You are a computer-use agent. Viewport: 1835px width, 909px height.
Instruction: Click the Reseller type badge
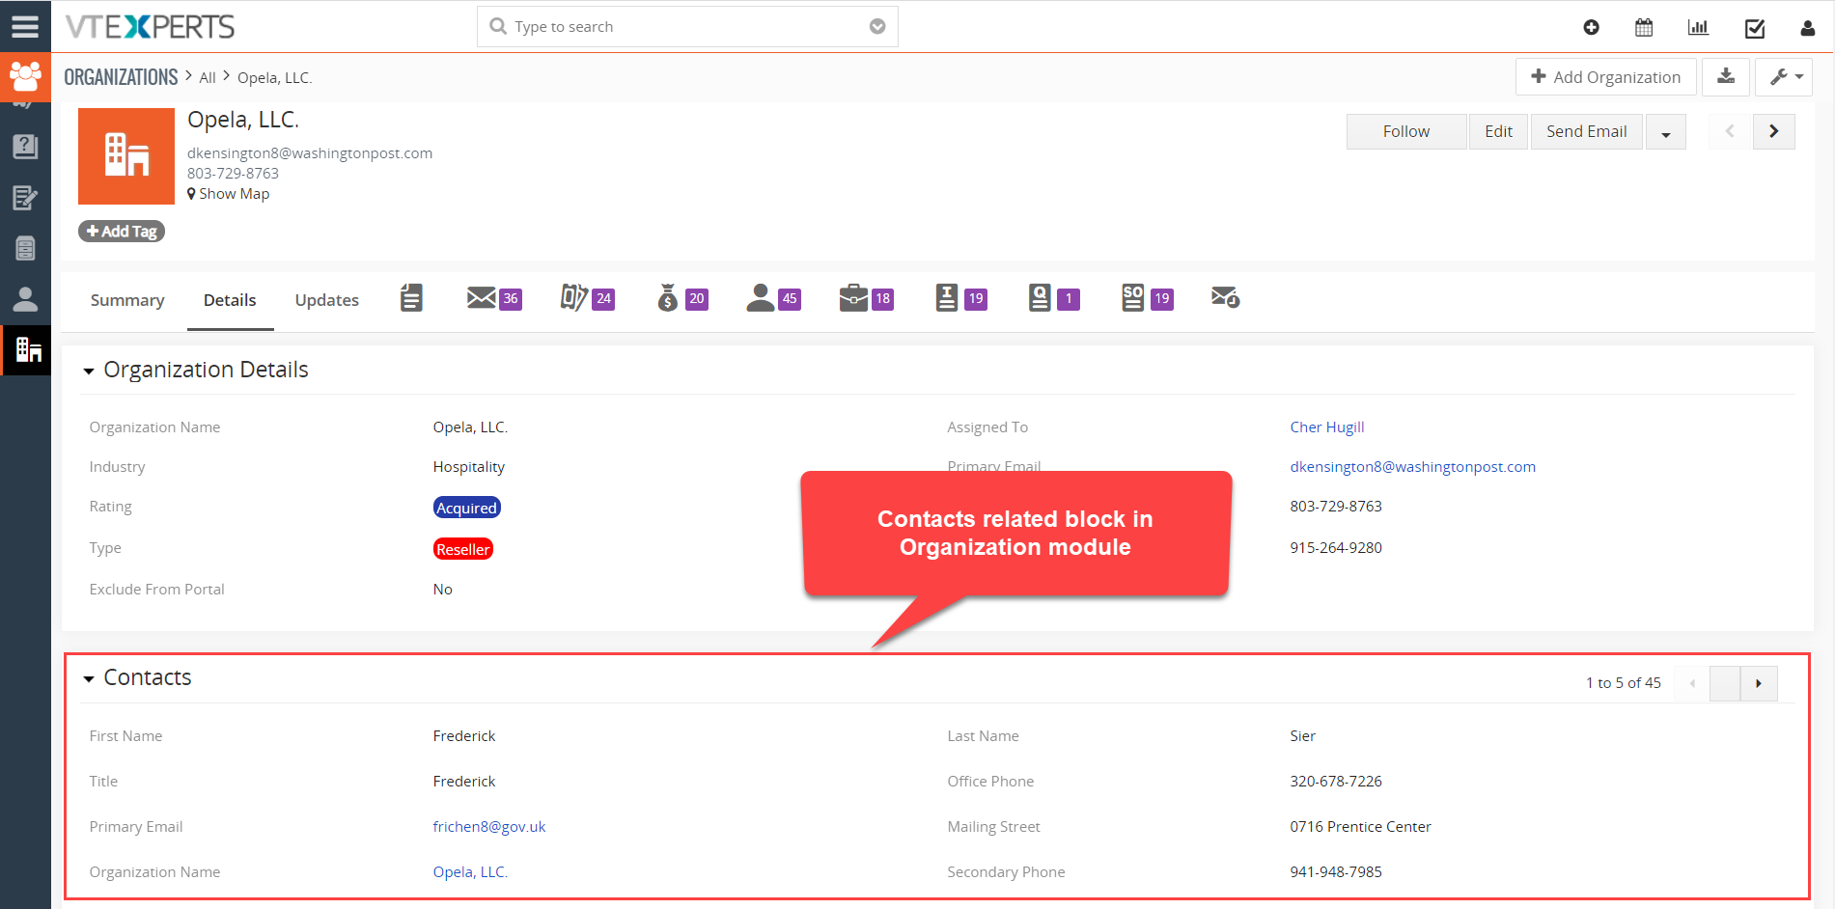pos(463,549)
